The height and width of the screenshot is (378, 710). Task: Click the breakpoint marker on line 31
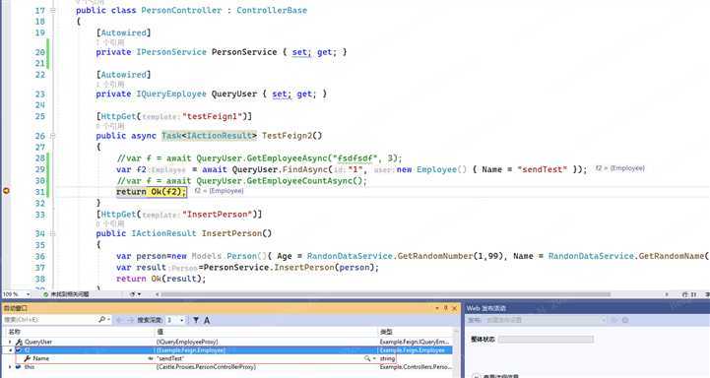[x=6, y=192]
